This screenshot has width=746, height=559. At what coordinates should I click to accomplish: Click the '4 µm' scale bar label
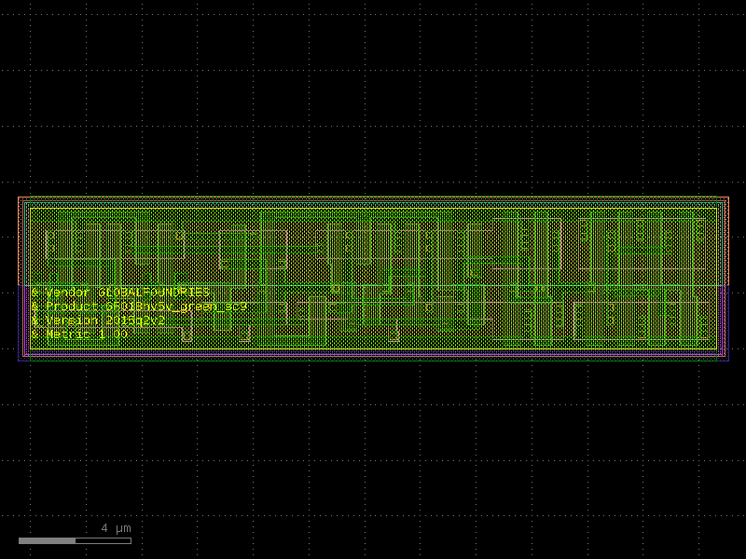pyautogui.click(x=116, y=528)
